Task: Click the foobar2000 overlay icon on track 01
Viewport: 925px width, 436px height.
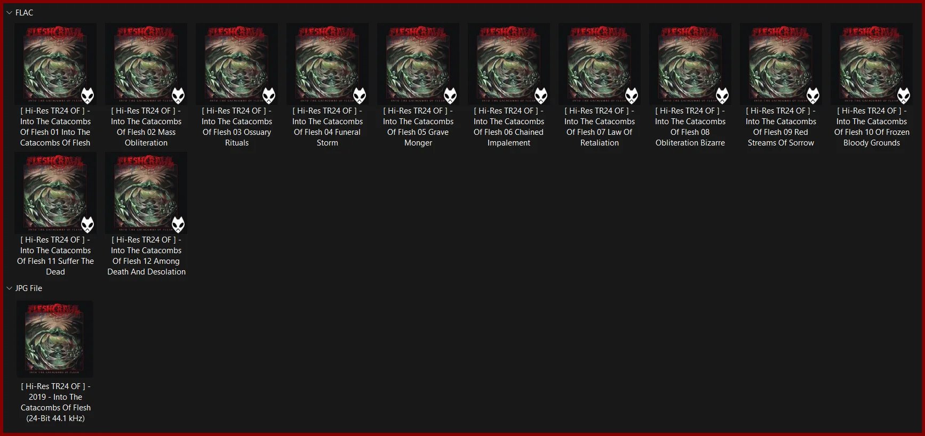Action: pos(87,95)
